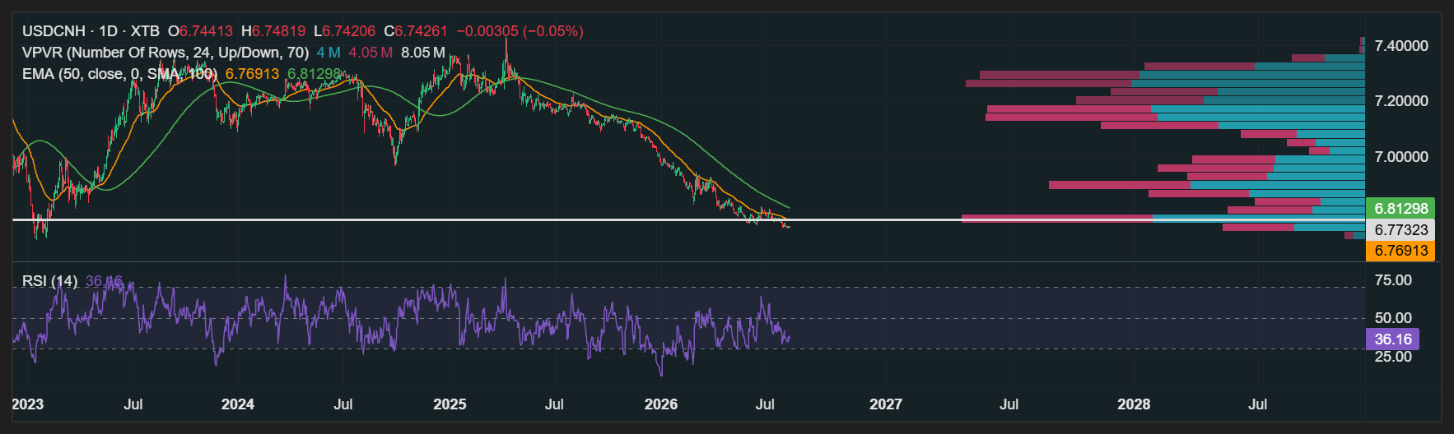1454x434 pixels.
Task: Click the 7.00000 price axis label
Action: click(x=1401, y=157)
